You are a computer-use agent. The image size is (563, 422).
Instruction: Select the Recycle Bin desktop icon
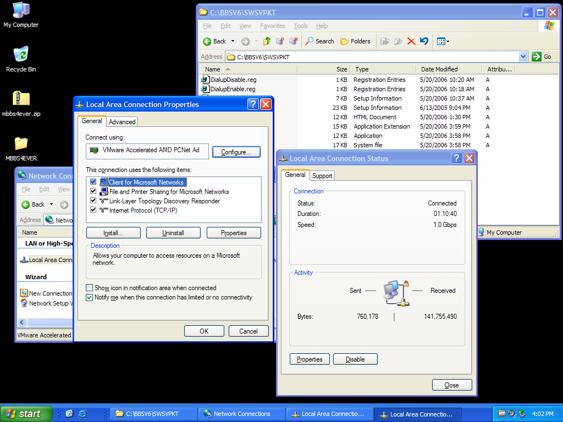pyautogui.click(x=21, y=55)
